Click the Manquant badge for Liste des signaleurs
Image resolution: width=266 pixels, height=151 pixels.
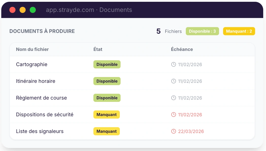[107, 131]
